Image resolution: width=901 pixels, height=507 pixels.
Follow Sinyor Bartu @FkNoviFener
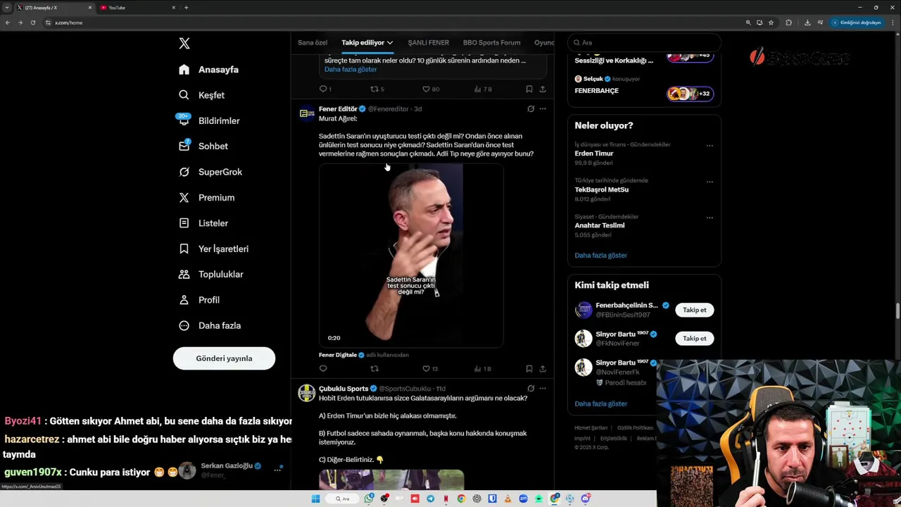click(x=694, y=339)
